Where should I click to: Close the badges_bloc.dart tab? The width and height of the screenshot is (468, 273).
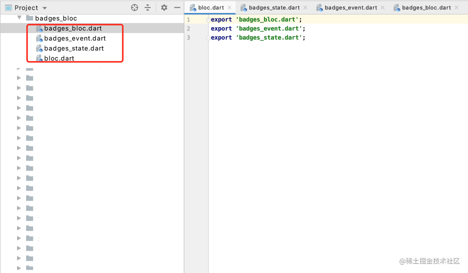tap(456, 8)
